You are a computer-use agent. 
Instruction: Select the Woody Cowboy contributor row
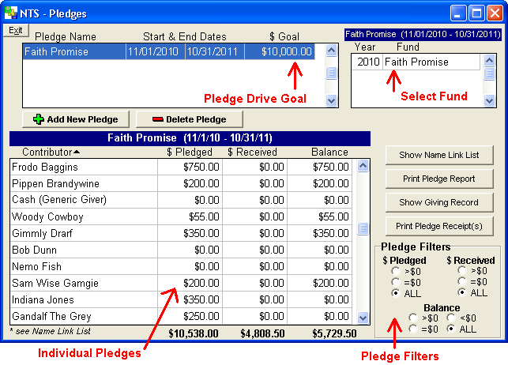pos(181,216)
